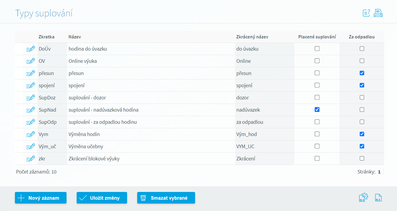Open edit icon for SupNad row
This screenshot has width=397, height=211.
(30, 110)
